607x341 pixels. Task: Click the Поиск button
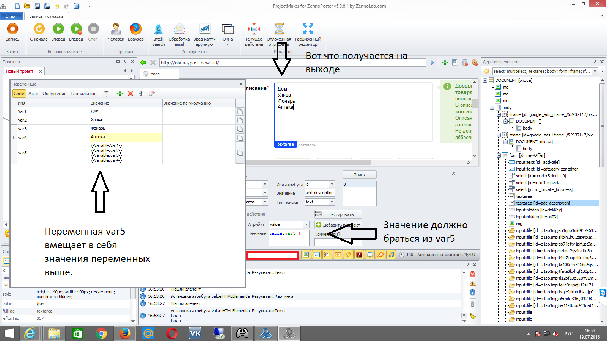click(x=359, y=175)
